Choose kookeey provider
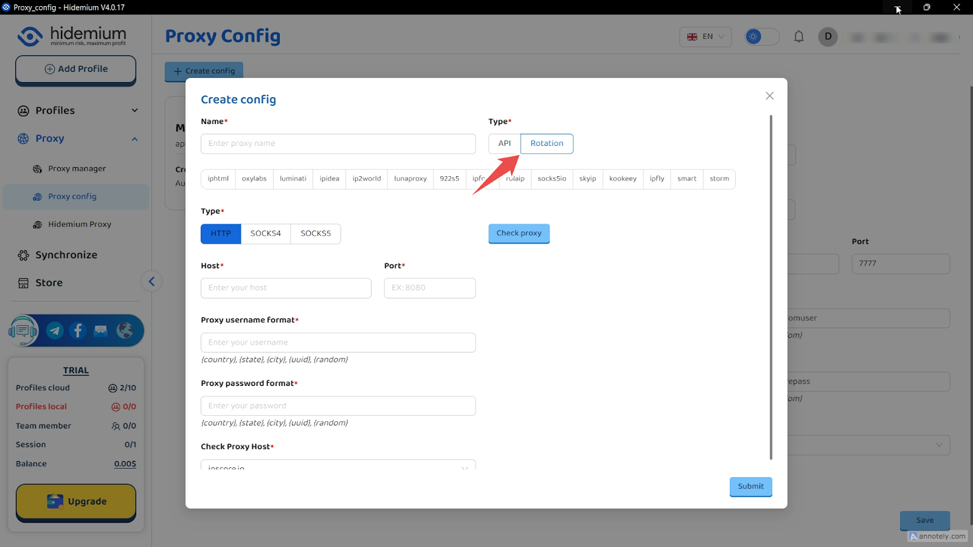 pyautogui.click(x=623, y=179)
